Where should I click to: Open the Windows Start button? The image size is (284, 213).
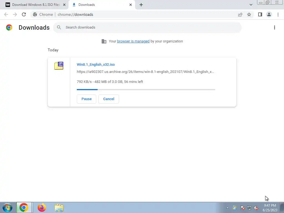pyautogui.click(x=7, y=207)
